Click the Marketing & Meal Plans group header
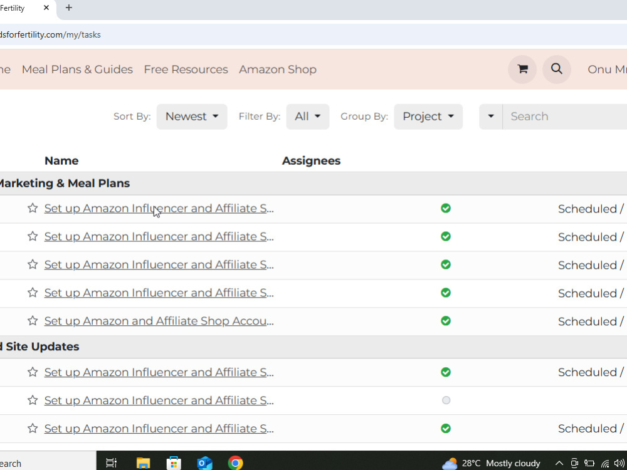This screenshot has width=627, height=470. pos(313,184)
